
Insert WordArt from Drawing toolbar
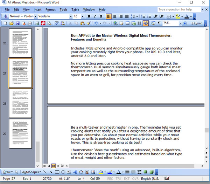pos(75,172)
